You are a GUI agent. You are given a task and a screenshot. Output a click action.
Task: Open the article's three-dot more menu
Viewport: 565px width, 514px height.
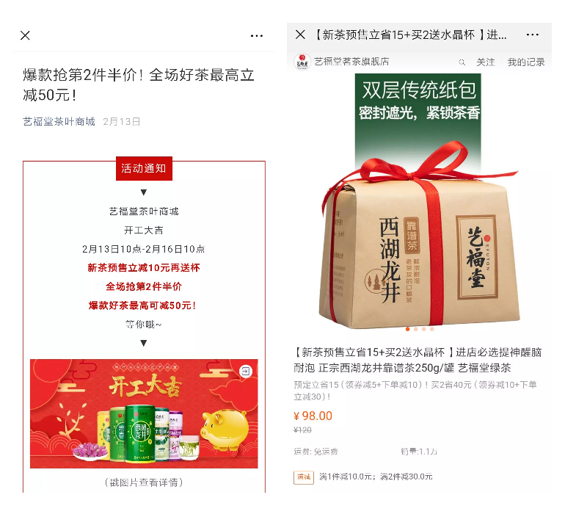257,36
